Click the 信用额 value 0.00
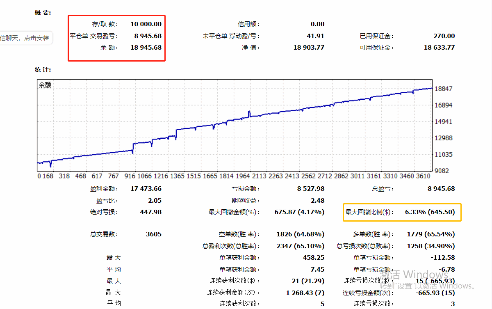 317,24
